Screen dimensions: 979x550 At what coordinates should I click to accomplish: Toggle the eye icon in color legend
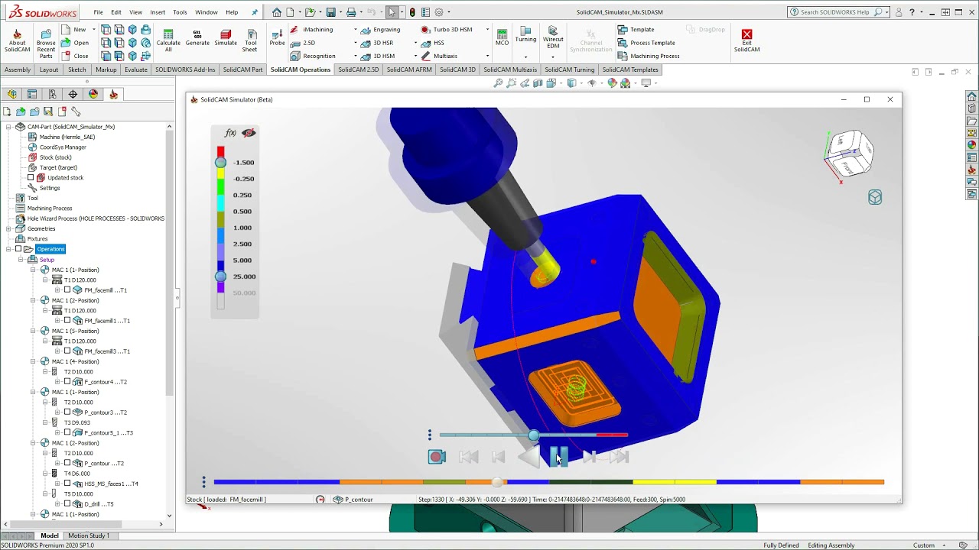(249, 133)
